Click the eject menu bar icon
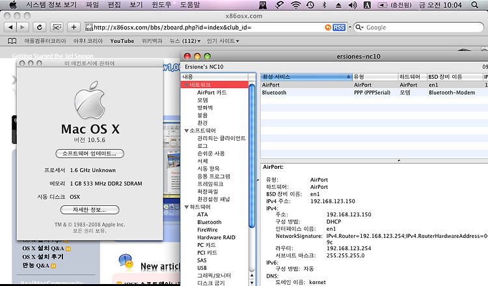The image size is (488, 286). coord(338,5)
